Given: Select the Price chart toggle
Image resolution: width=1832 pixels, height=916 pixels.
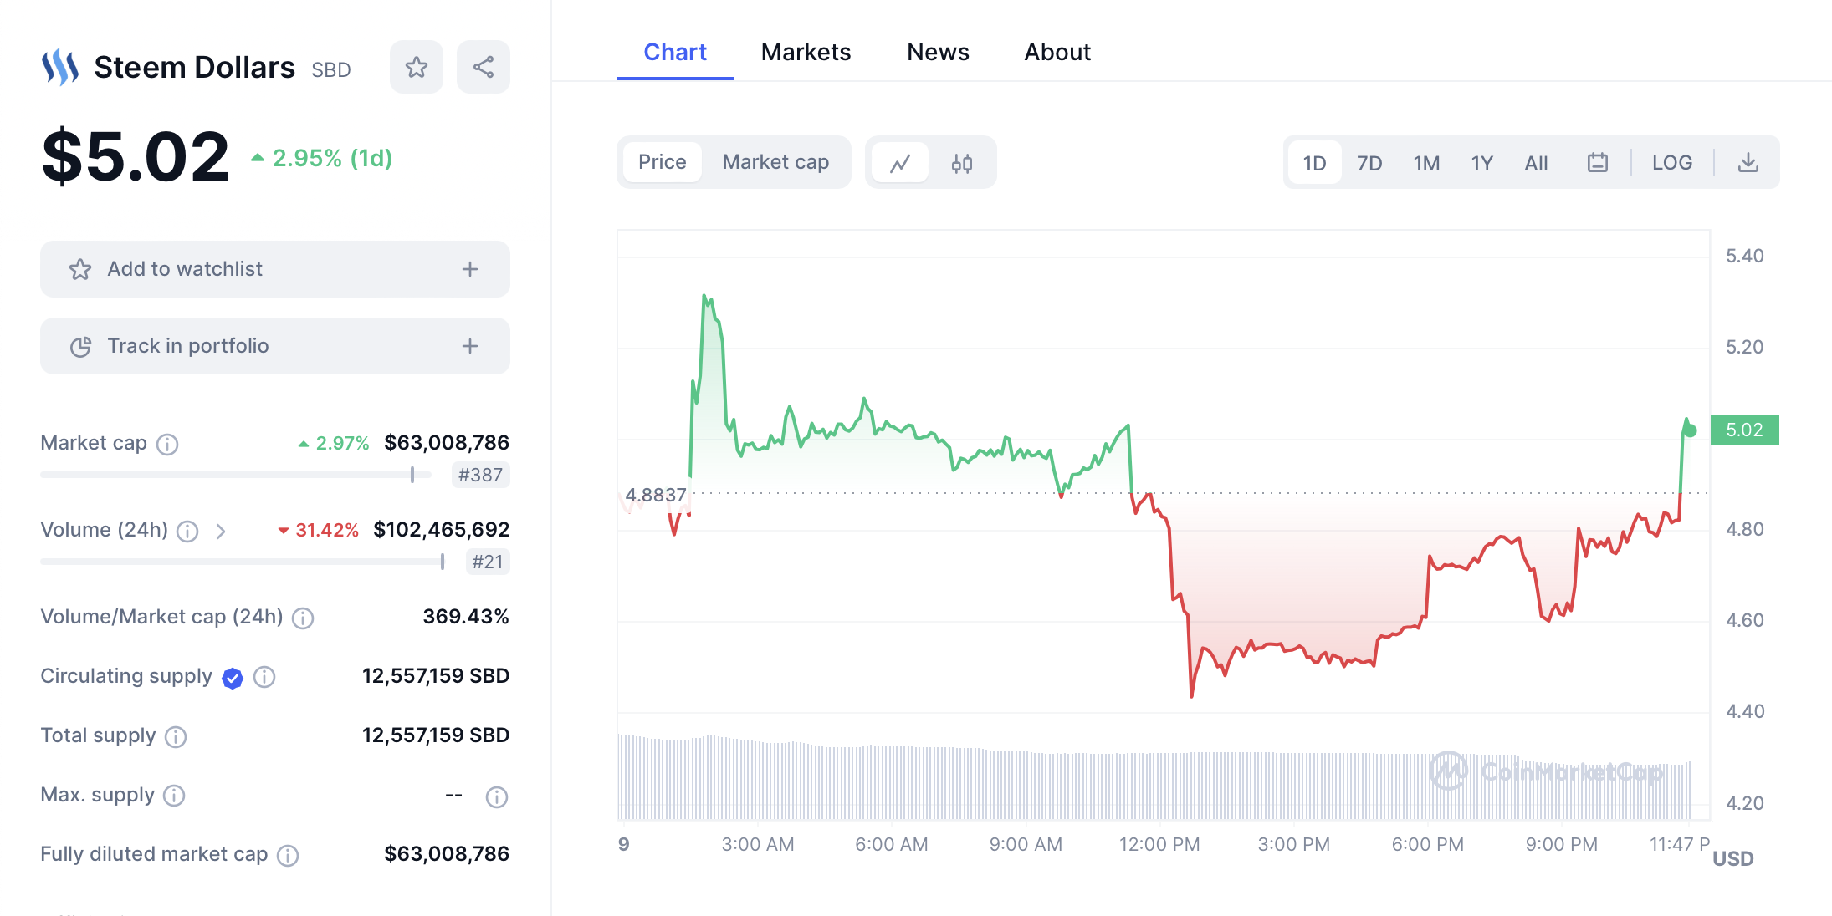Looking at the screenshot, I should pyautogui.click(x=663, y=162).
